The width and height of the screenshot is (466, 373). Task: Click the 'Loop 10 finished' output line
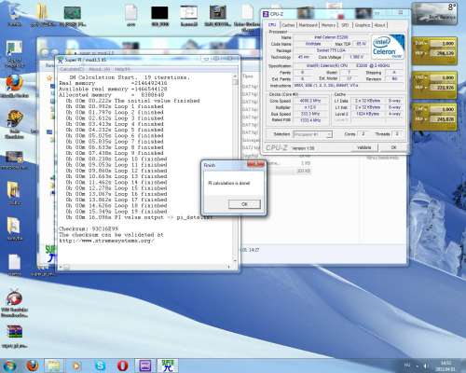point(116,159)
